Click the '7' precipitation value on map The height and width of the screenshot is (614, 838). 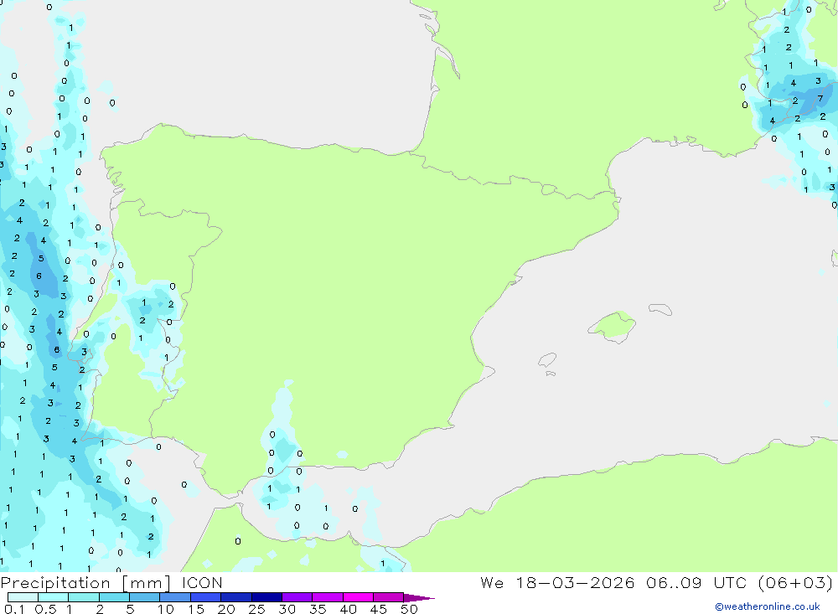[820, 99]
